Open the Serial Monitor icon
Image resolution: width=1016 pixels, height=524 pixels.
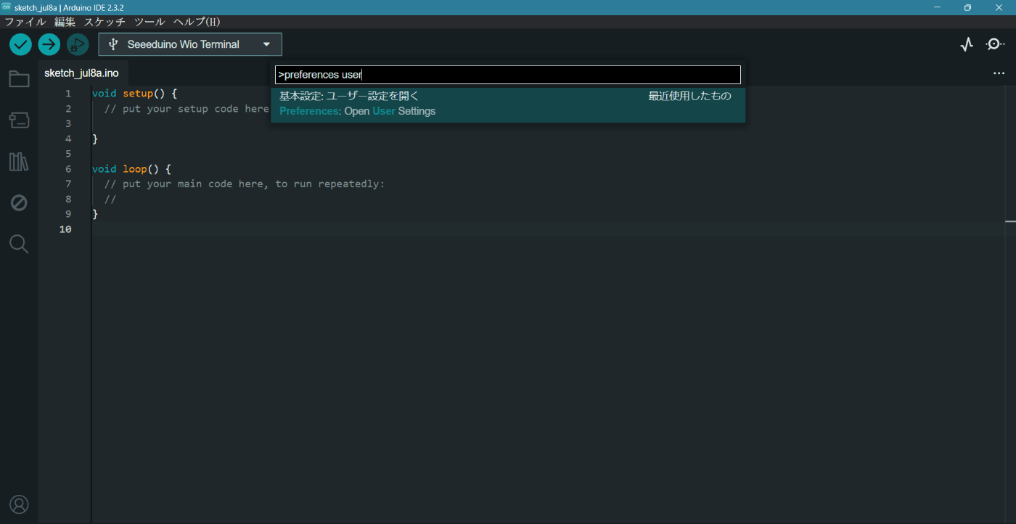[995, 44]
